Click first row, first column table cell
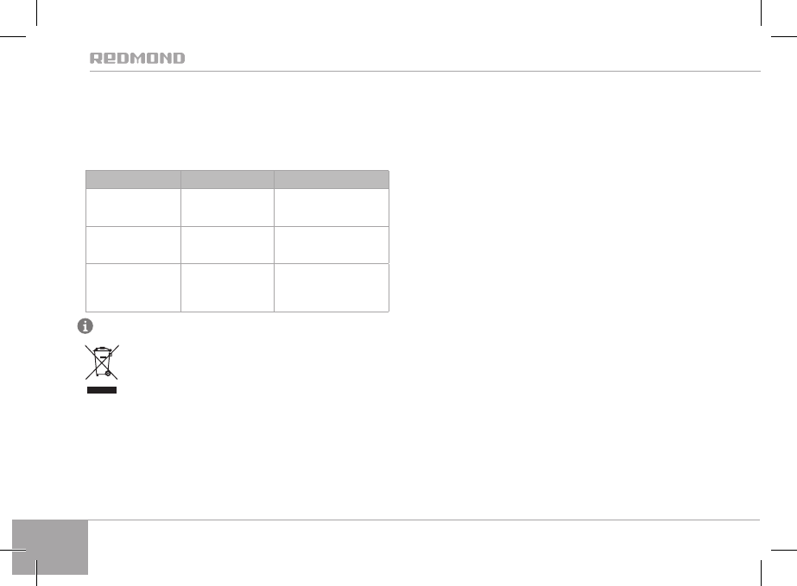The width and height of the screenshot is (797, 586). click(133, 207)
